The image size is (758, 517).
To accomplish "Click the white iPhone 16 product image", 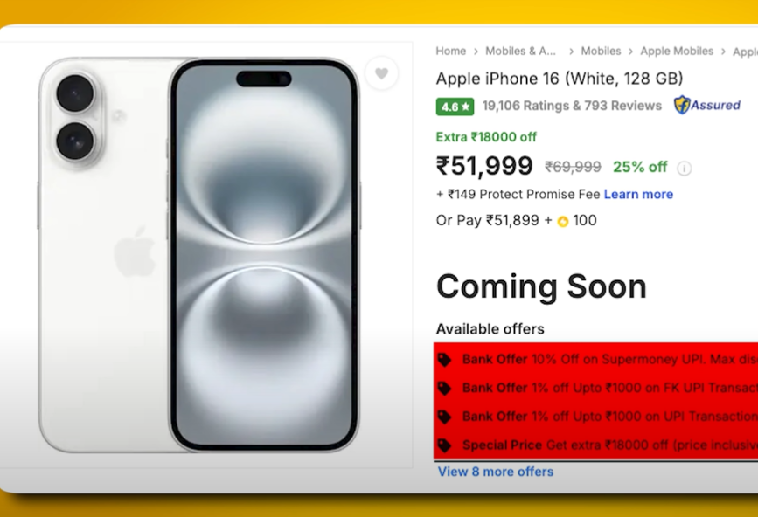I will [199, 255].
